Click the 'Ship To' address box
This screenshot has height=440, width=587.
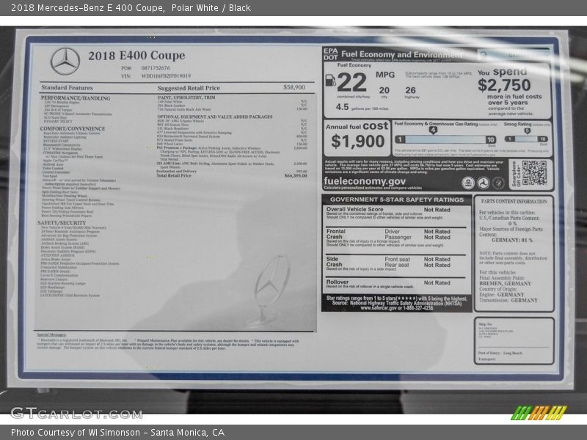coord(514,340)
